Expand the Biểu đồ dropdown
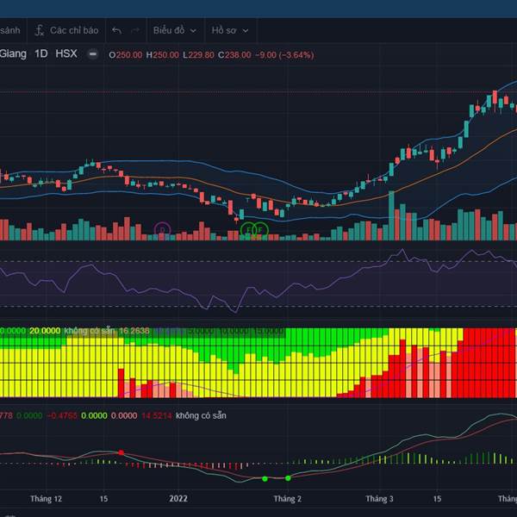 tap(175, 30)
